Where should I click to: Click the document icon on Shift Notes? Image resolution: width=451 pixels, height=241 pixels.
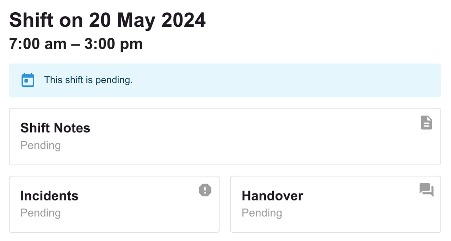coord(426,123)
